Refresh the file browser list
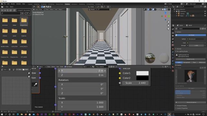 coord(11,10)
